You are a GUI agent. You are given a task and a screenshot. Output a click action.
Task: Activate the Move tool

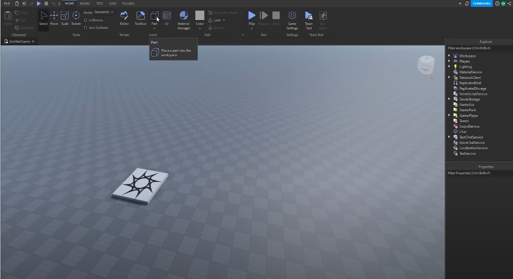(x=54, y=18)
